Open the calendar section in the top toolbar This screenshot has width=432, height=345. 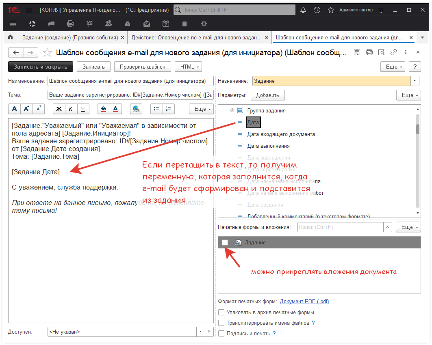coord(166,24)
